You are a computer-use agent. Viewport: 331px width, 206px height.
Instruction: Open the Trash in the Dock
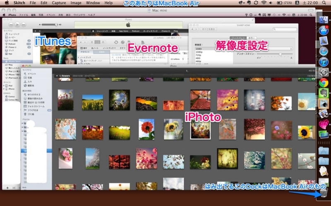click(324, 193)
